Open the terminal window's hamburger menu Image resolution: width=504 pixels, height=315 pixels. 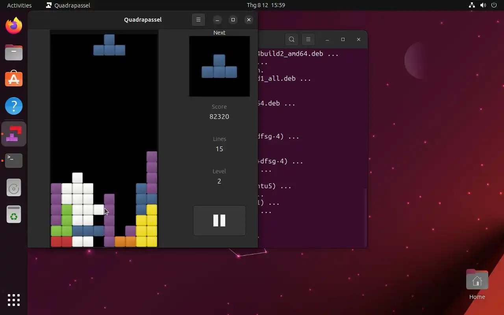(308, 39)
